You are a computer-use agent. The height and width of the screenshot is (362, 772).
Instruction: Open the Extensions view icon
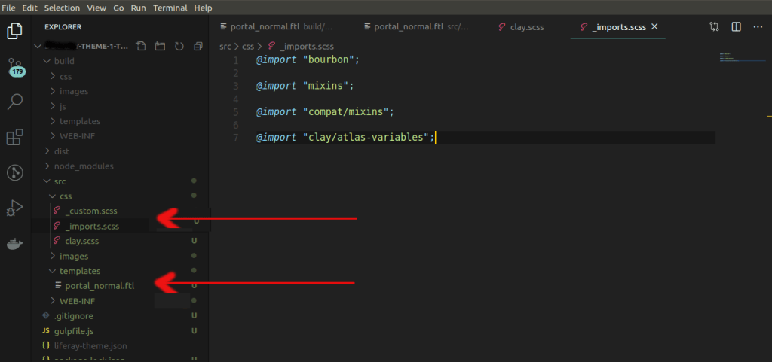[x=14, y=137]
